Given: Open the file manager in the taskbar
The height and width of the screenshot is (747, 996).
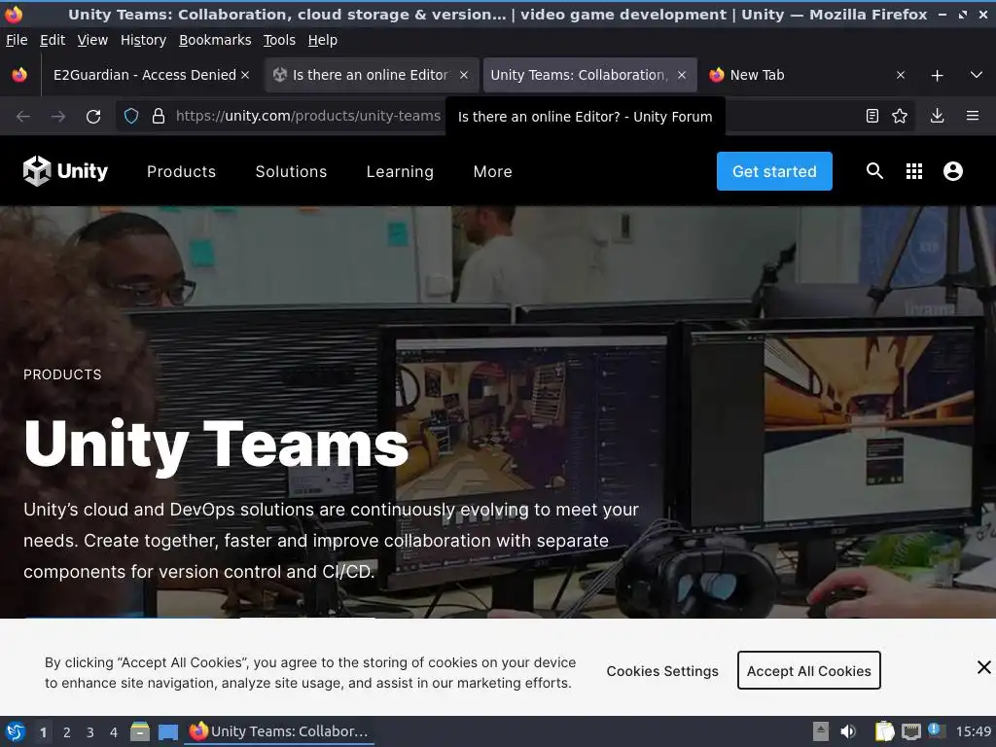Looking at the screenshot, I should click(x=140, y=731).
